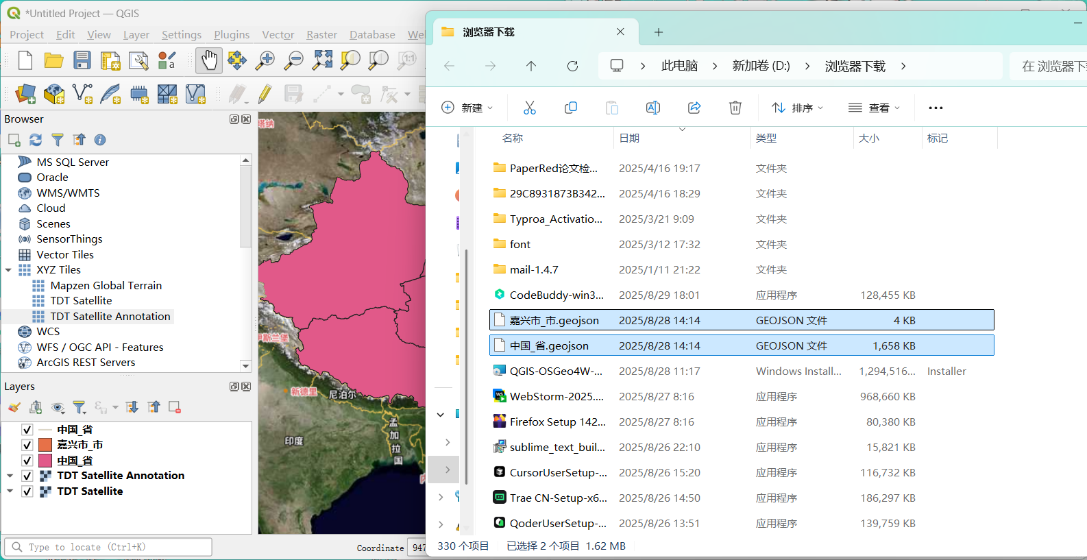The height and width of the screenshot is (560, 1087).
Task: Click the delete trash icon in Explorer
Action: click(735, 108)
